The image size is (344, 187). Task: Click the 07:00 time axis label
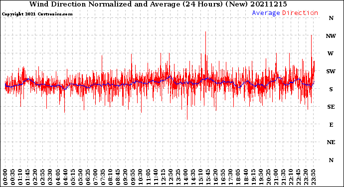pyautogui.click(x=95, y=177)
